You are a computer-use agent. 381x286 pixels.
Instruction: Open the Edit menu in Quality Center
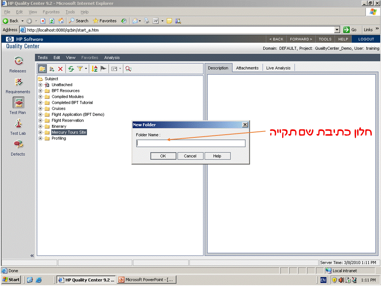(57, 58)
